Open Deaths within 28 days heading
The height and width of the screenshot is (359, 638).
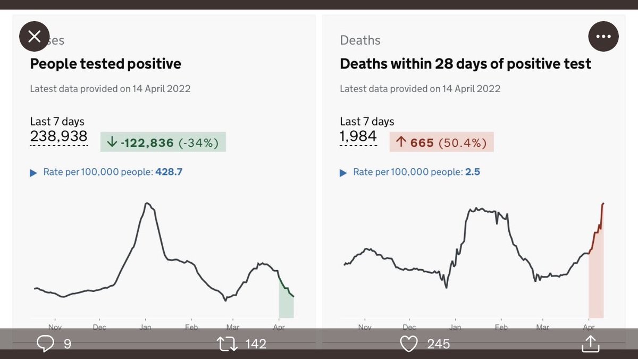(465, 64)
